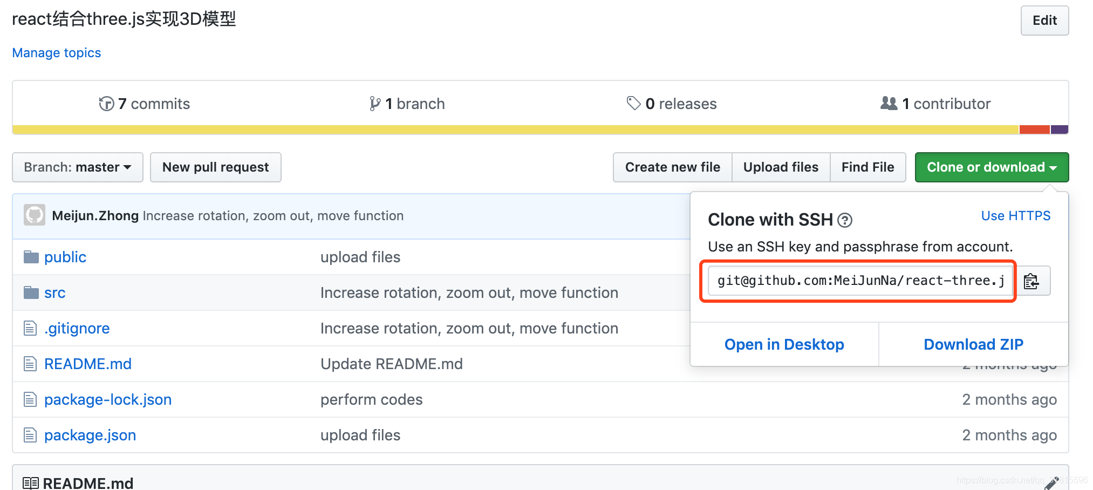Copy the clone URL to clipboard
The width and height of the screenshot is (1093, 490).
coord(1031,281)
